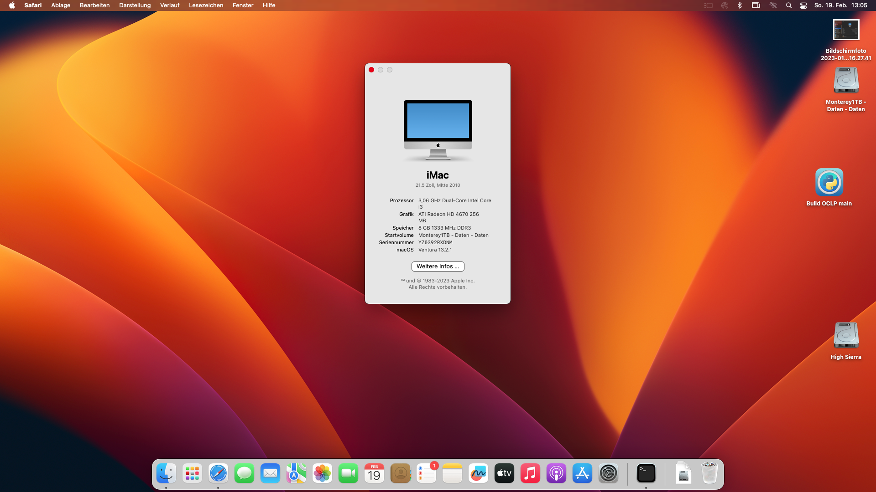Click the Weitere Infos button

point(438,266)
